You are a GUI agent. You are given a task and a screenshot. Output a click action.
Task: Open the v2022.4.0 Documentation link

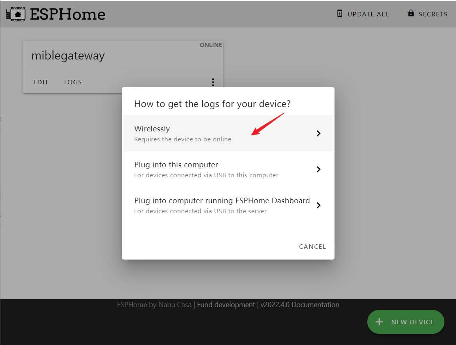click(x=300, y=305)
